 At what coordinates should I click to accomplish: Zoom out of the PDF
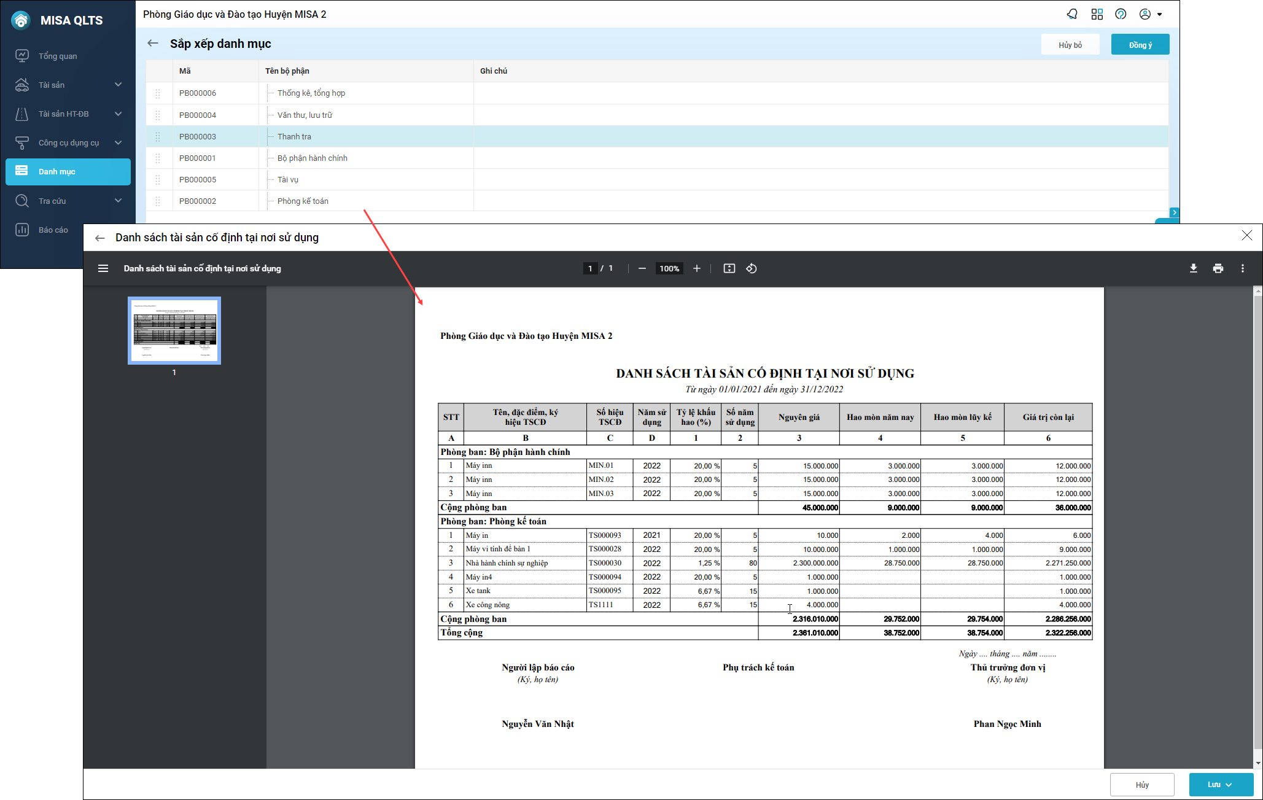tap(642, 268)
